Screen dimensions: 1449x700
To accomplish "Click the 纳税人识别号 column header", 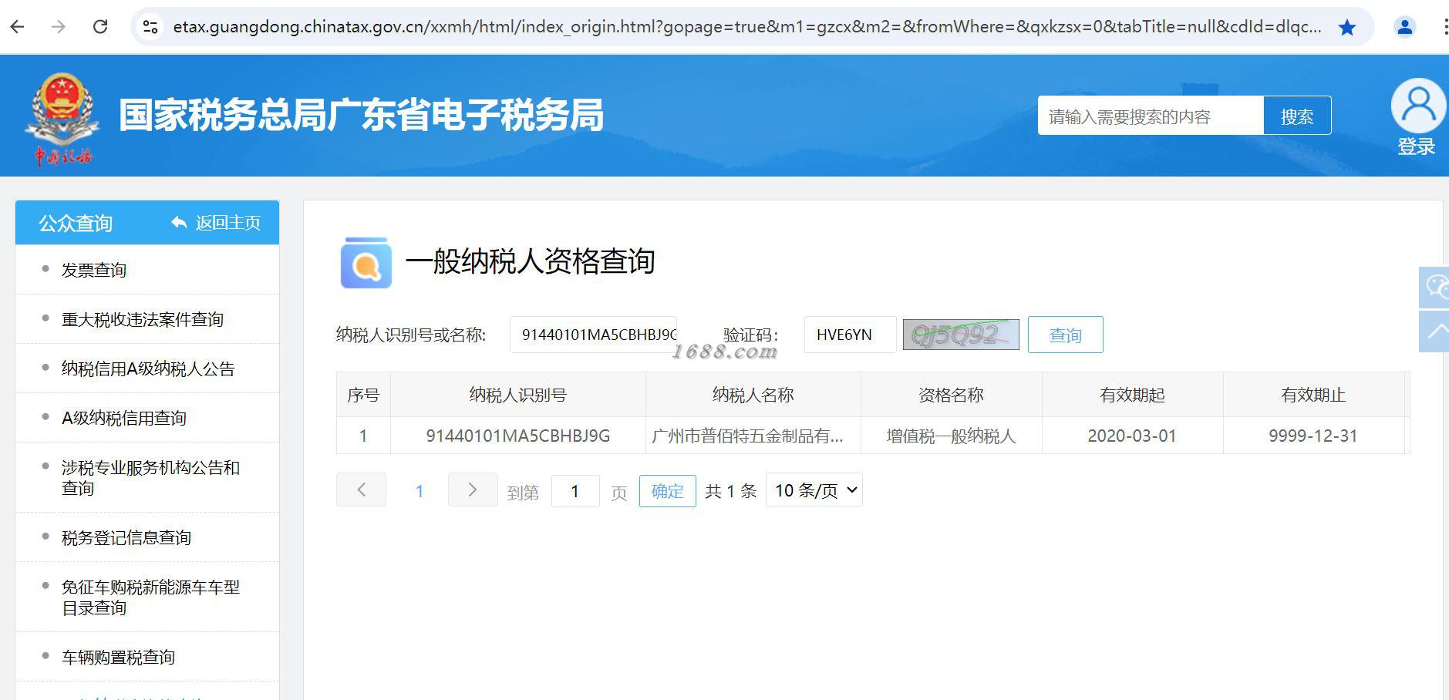I will (x=518, y=395).
